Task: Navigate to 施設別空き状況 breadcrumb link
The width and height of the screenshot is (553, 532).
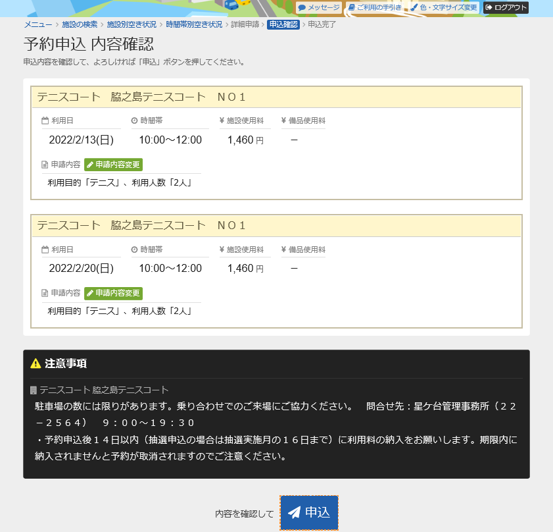Action: pyautogui.click(x=132, y=24)
